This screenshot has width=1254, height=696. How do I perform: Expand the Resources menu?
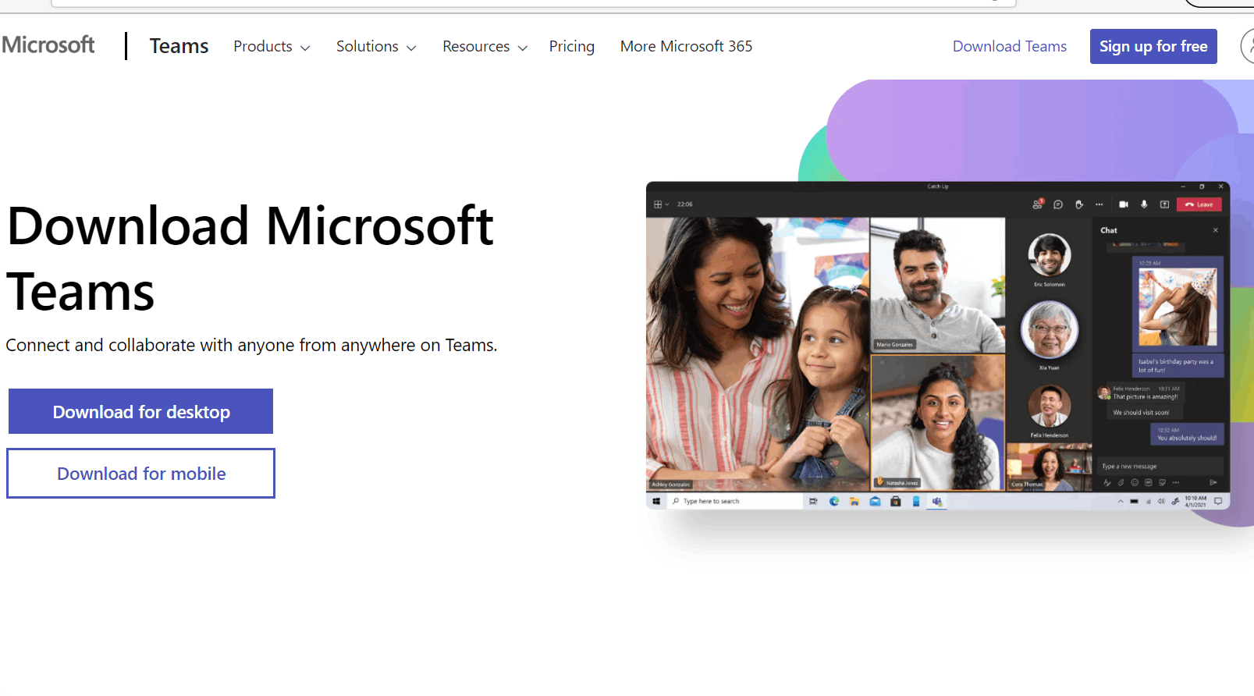485,46
